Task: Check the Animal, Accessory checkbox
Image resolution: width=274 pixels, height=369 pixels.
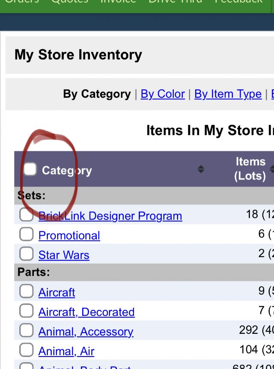Action: (26, 330)
